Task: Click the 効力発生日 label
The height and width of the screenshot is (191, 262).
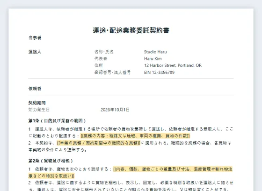Action: point(39,110)
